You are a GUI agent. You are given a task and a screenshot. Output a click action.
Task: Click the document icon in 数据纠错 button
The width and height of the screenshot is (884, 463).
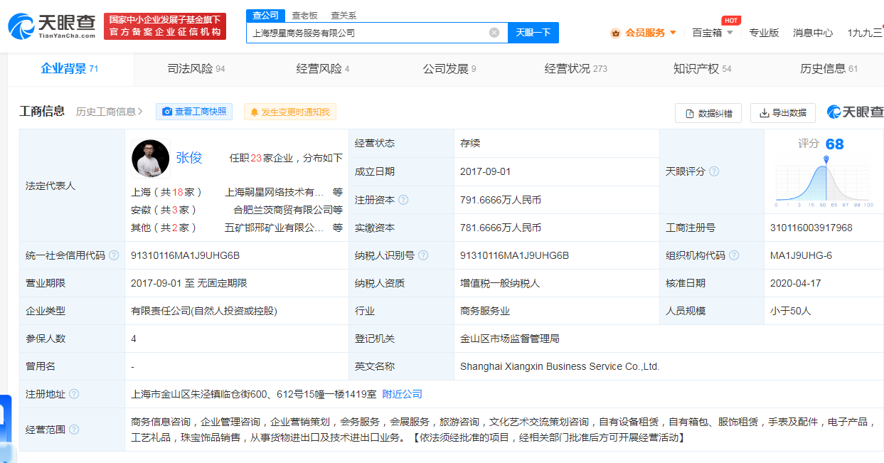pos(689,113)
